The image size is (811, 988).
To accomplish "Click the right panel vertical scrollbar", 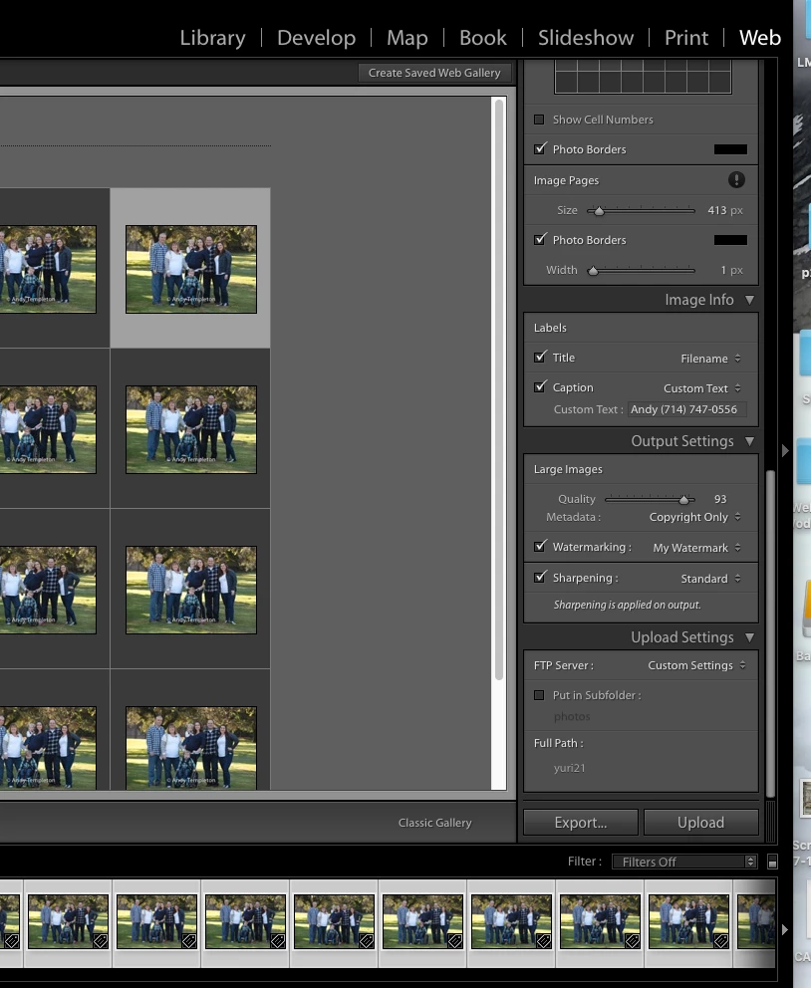I will tap(770, 633).
